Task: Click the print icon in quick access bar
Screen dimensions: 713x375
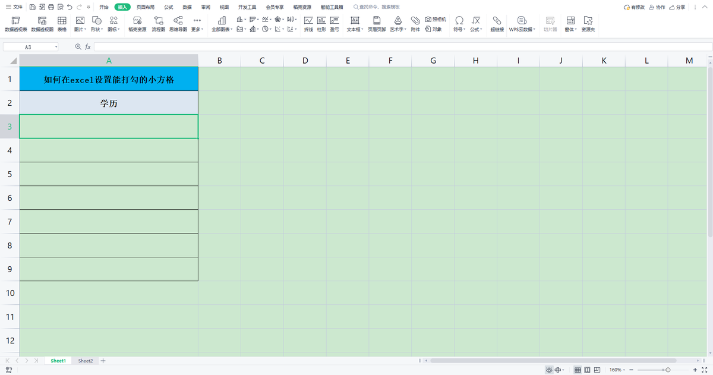Action: tap(51, 7)
